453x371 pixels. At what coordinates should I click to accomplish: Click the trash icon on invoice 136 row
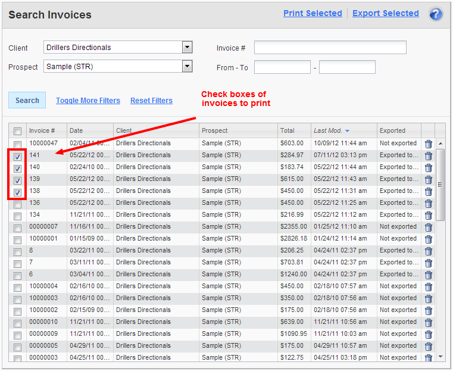click(429, 203)
